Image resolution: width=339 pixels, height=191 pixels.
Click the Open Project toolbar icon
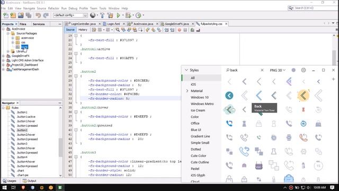[x=21, y=15]
